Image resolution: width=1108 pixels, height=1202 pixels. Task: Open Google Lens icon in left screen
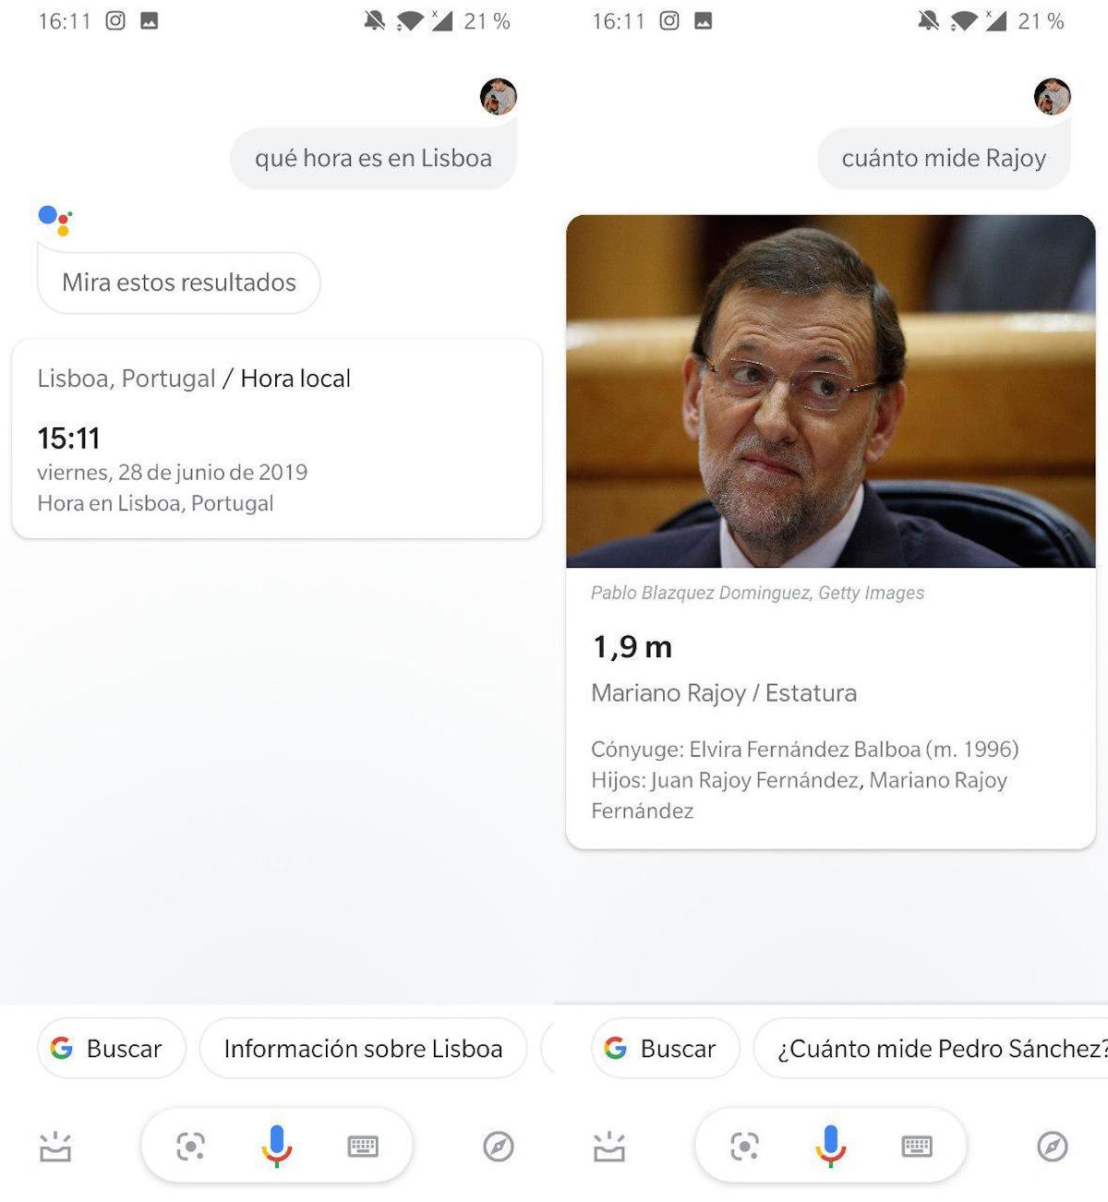click(x=190, y=1147)
